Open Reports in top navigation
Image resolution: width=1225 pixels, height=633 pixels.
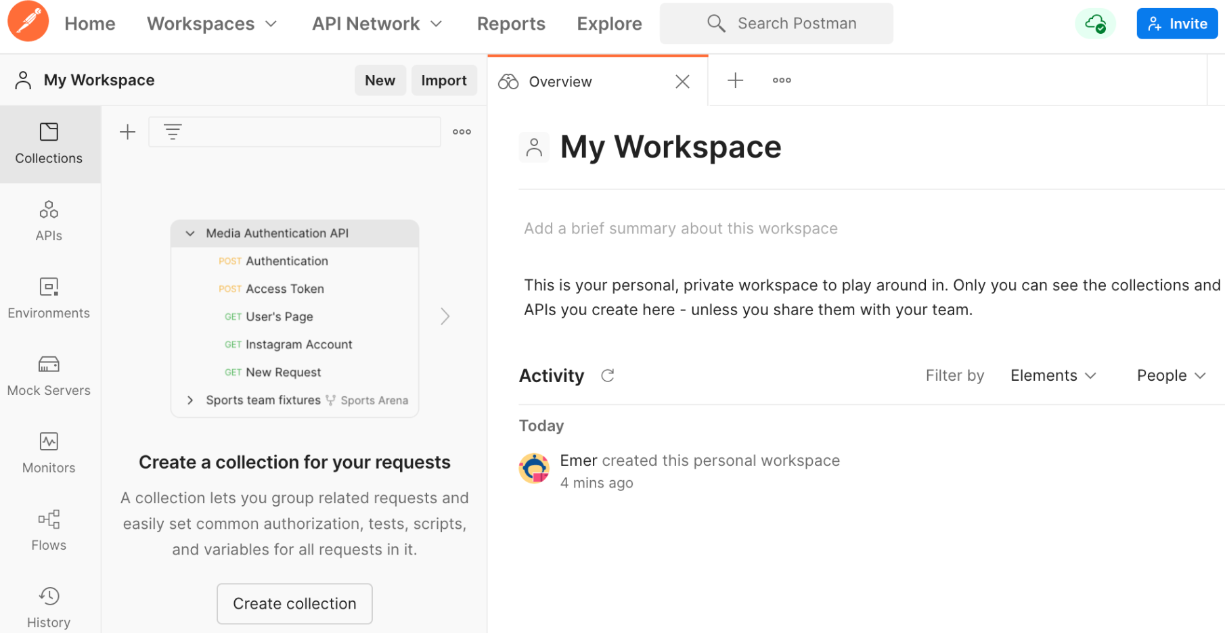tap(511, 24)
